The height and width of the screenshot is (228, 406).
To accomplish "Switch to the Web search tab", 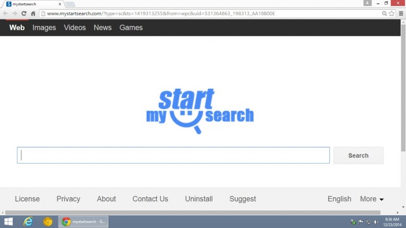I will [x=17, y=27].
